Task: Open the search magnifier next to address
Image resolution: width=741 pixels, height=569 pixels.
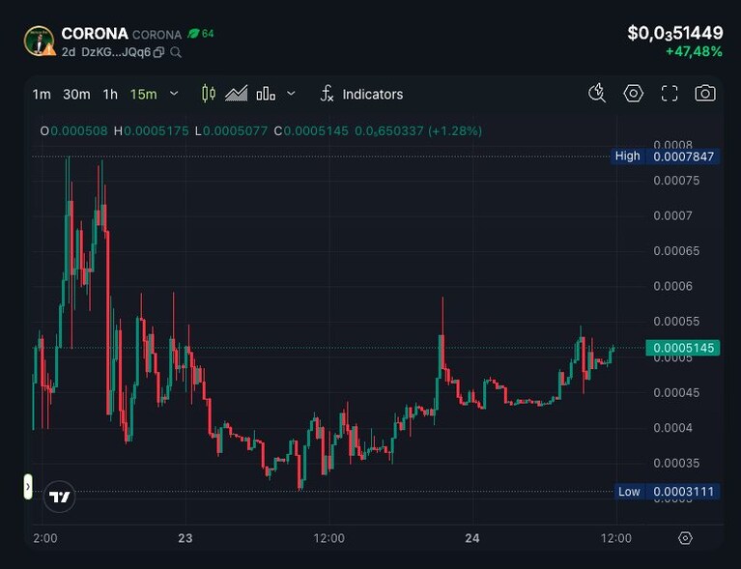Action: pos(176,52)
